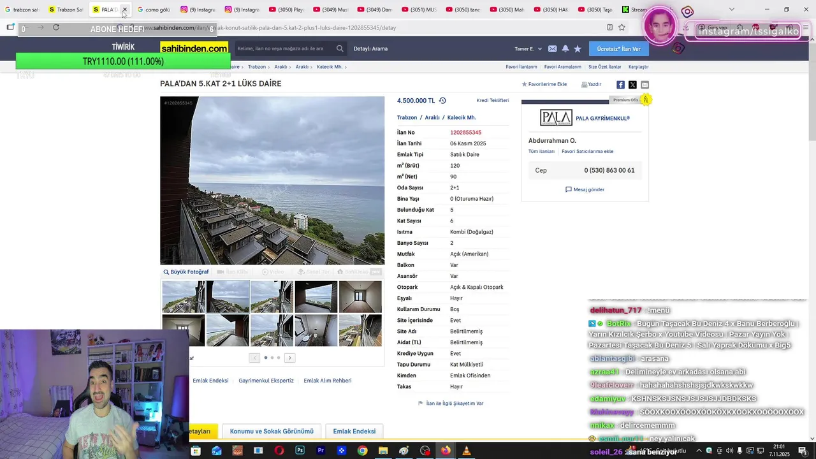Open the Emlak Endeksi tab at bottom
816x459 pixels.
[354, 432]
